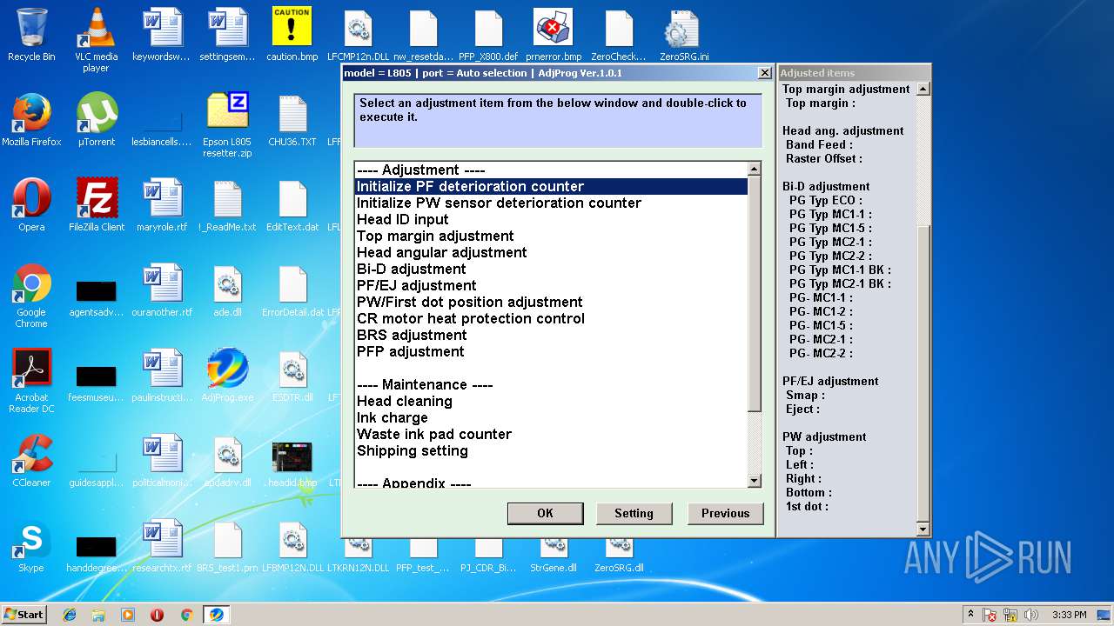The image size is (1114, 626).
Task: Select Bi-D adjustment in list
Action: [x=551, y=269]
